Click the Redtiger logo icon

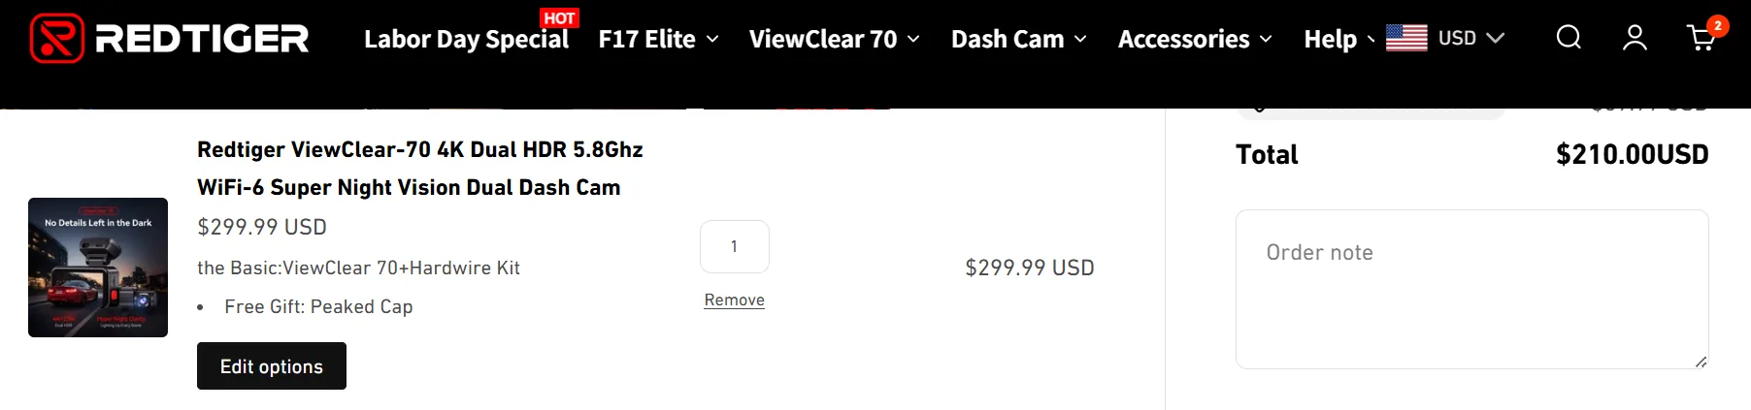[57, 39]
